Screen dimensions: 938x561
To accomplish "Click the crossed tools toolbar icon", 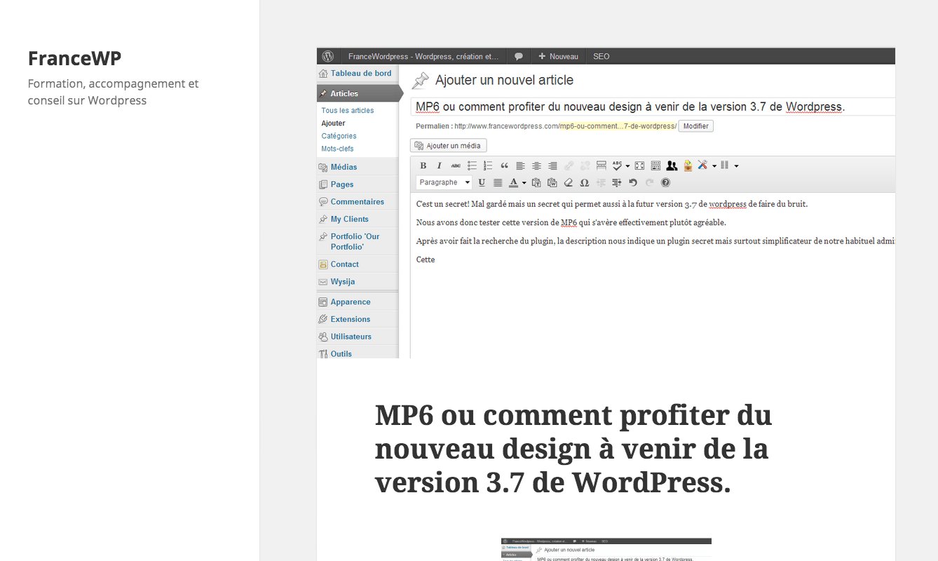I will click(x=702, y=165).
